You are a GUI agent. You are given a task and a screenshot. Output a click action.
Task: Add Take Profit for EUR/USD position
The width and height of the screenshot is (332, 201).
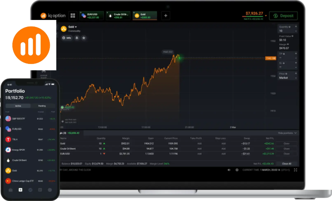(200, 154)
